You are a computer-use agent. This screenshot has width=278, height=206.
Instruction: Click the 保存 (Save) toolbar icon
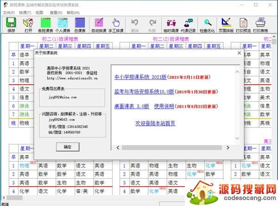[12, 25]
